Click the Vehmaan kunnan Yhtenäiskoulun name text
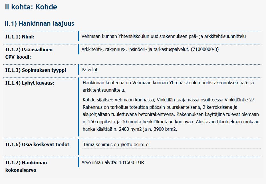The height and width of the screenshot is (184, 266). point(164,36)
